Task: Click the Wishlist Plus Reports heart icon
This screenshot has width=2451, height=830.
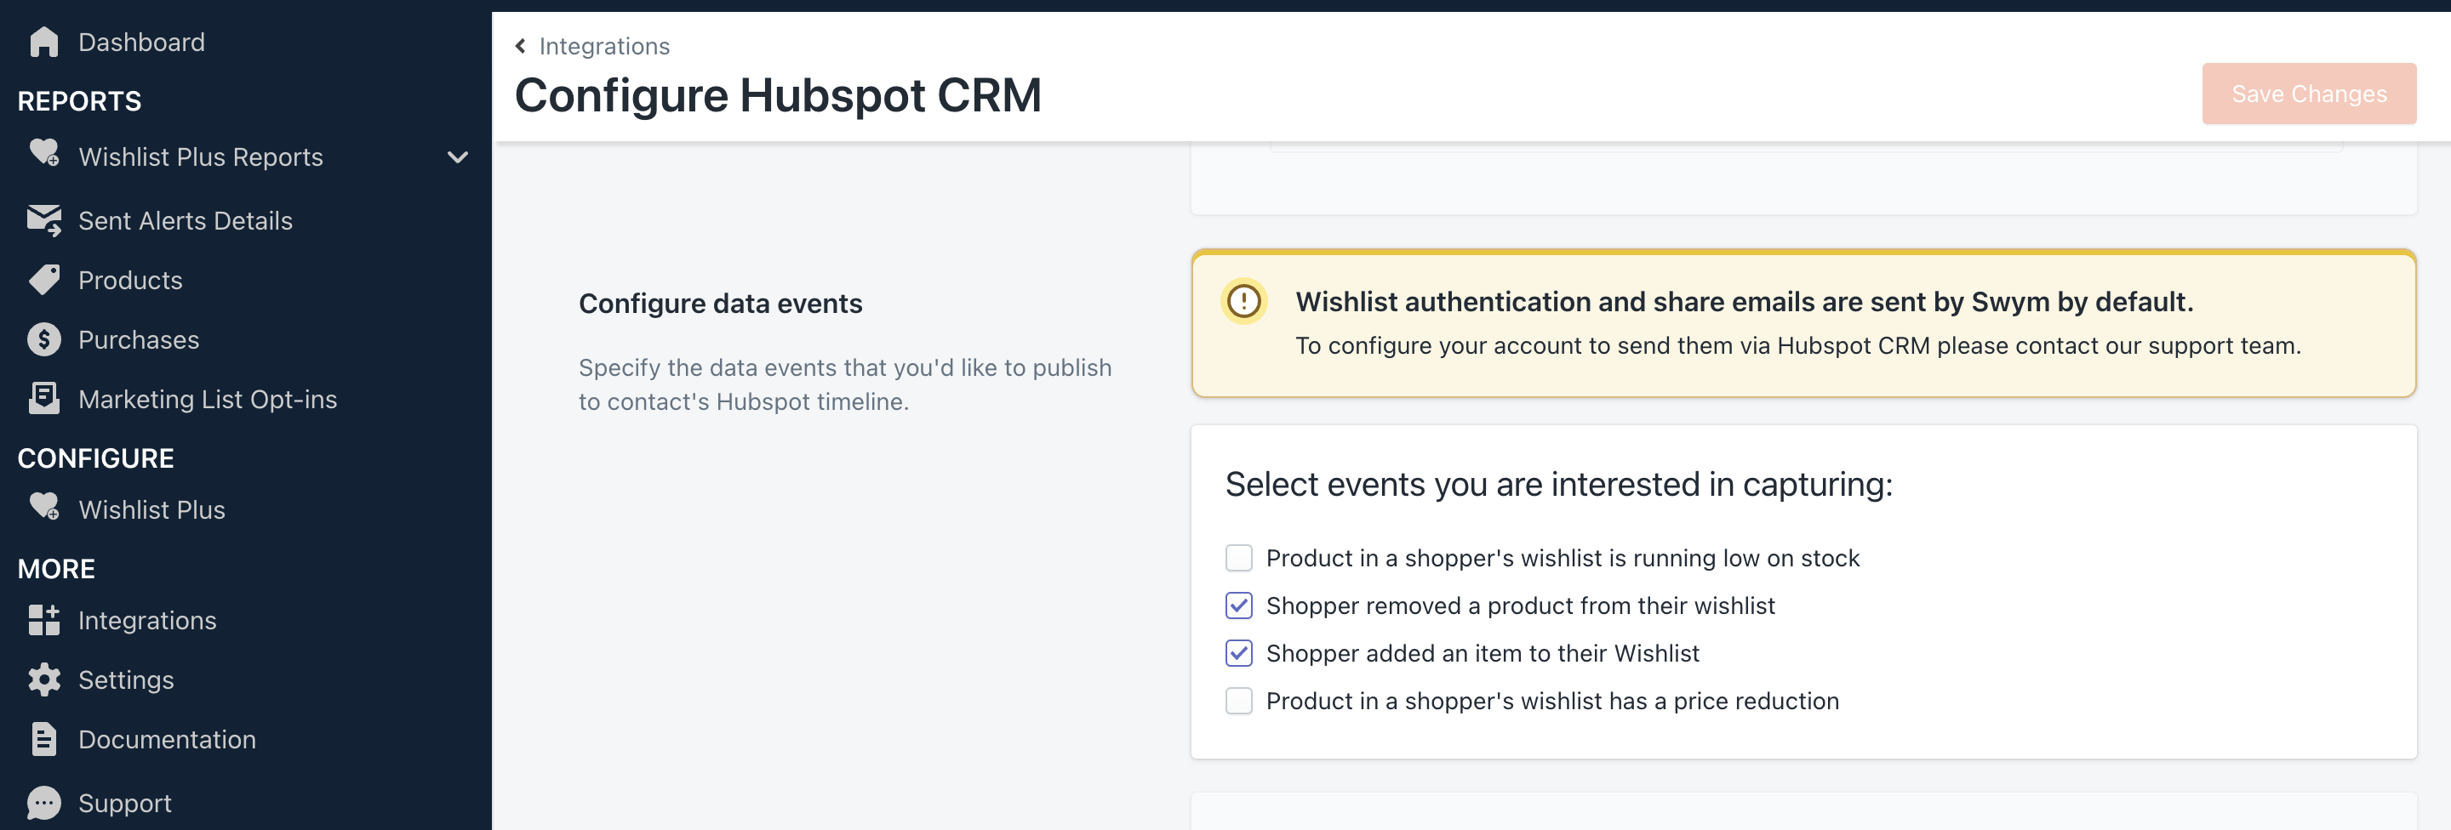Action: coord(43,154)
